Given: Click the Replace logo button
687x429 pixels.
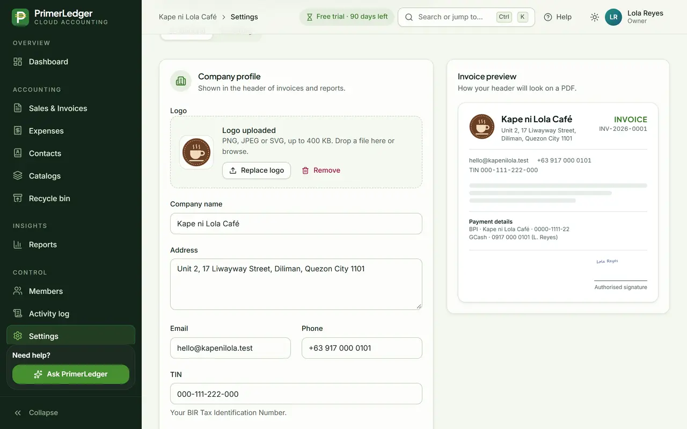Looking at the screenshot, I should pos(257,171).
